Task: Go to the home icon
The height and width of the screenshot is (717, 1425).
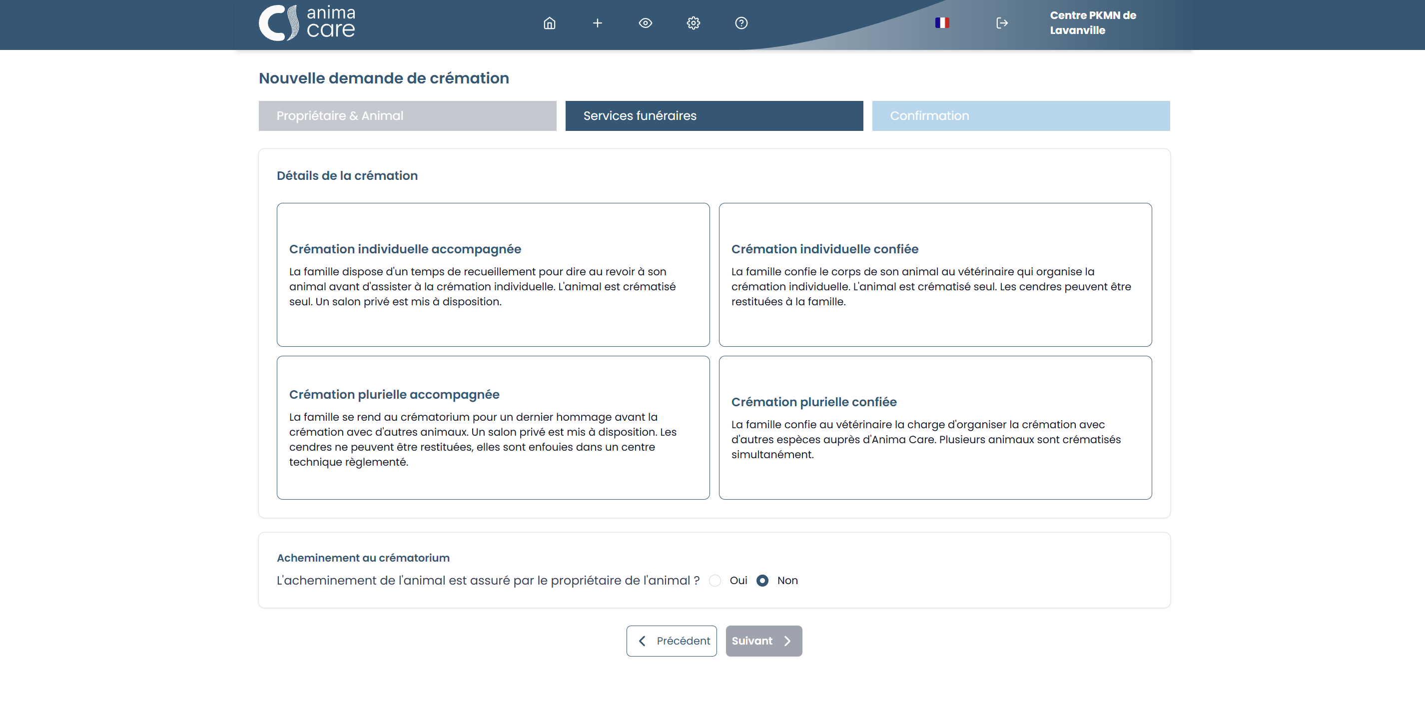Action: (x=549, y=23)
